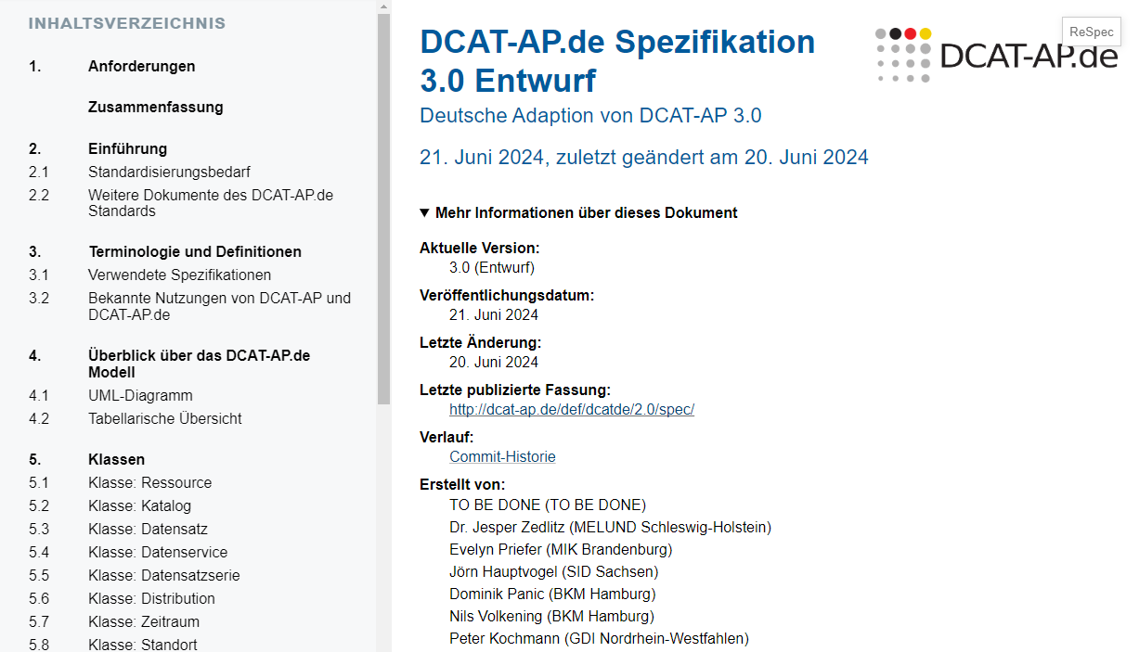Jump to Zusammenfassung in table of contents

pyautogui.click(x=156, y=108)
